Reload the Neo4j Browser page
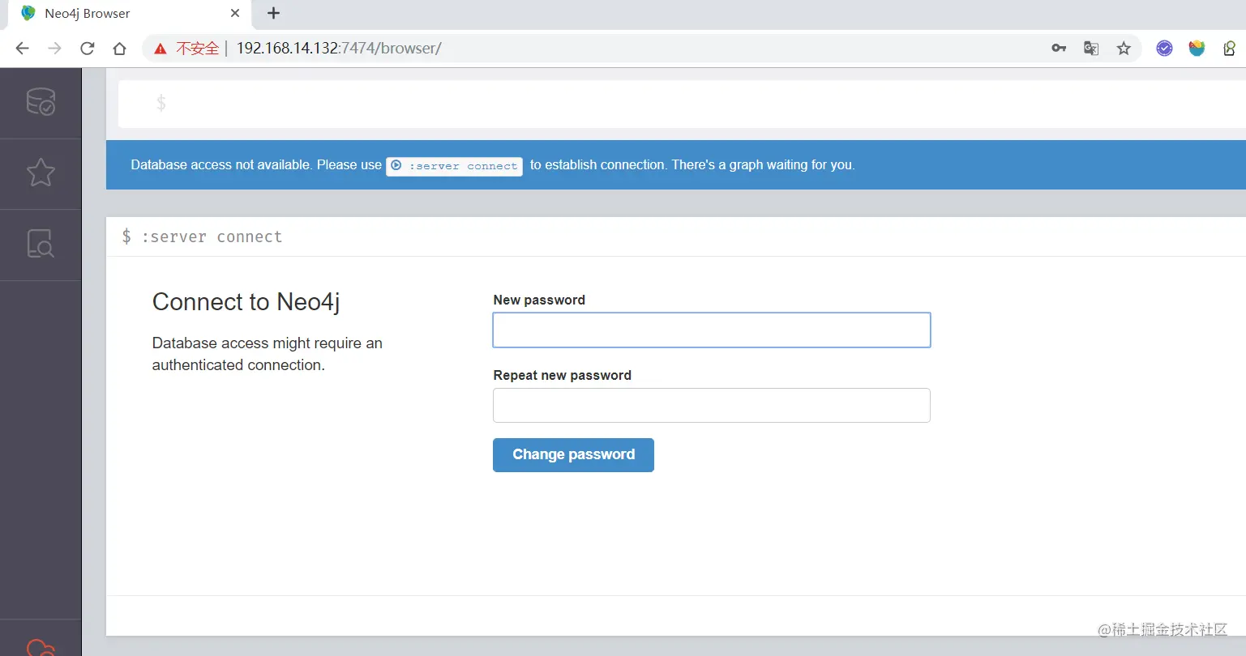The image size is (1246, 656). [x=87, y=49]
